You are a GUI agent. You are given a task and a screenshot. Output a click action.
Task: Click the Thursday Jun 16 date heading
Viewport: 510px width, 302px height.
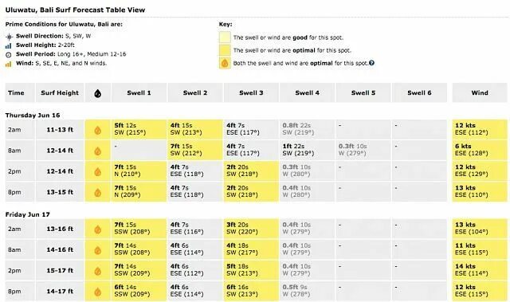pos(33,115)
